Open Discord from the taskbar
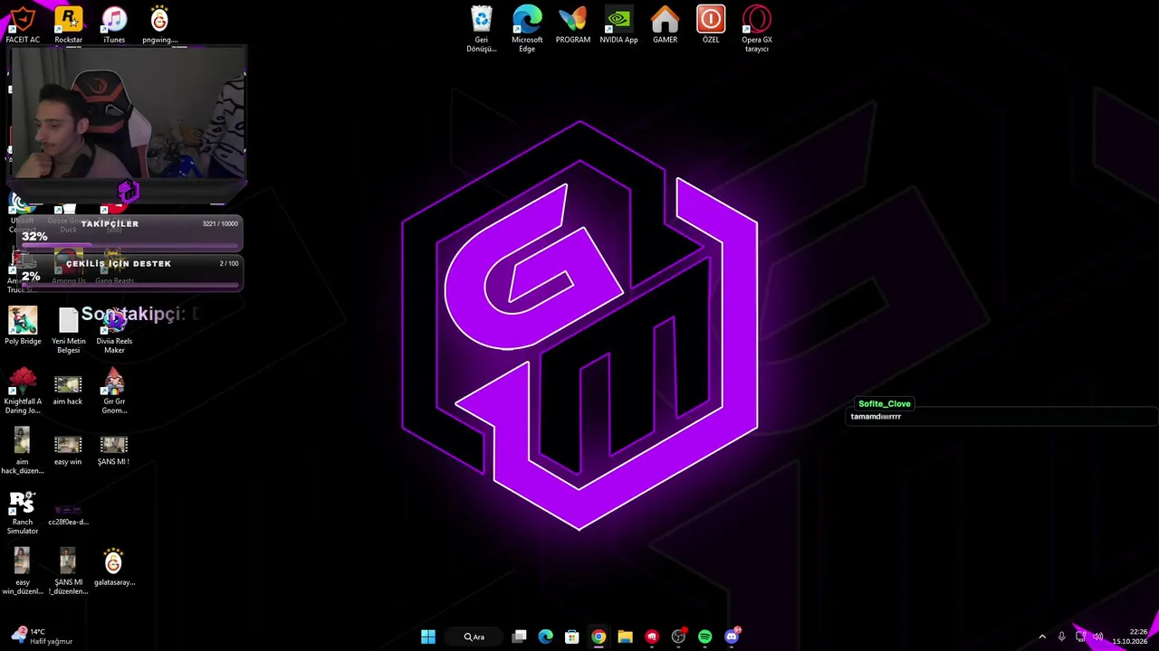 coord(732,637)
